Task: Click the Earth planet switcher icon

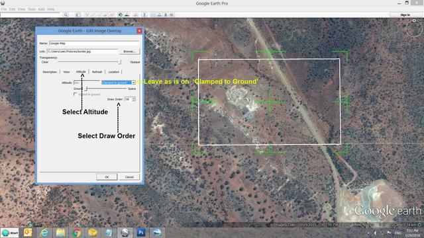Action: [121, 15]
